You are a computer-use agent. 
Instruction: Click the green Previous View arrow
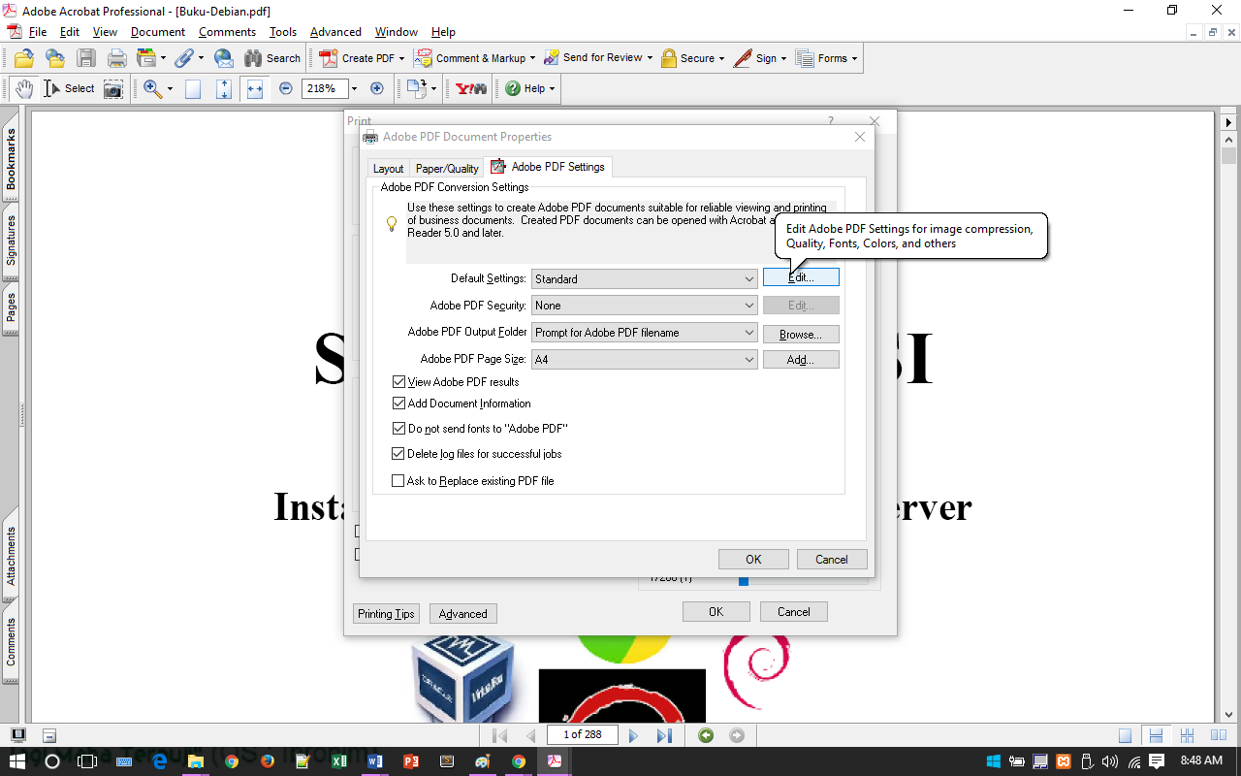click(706, 735)
